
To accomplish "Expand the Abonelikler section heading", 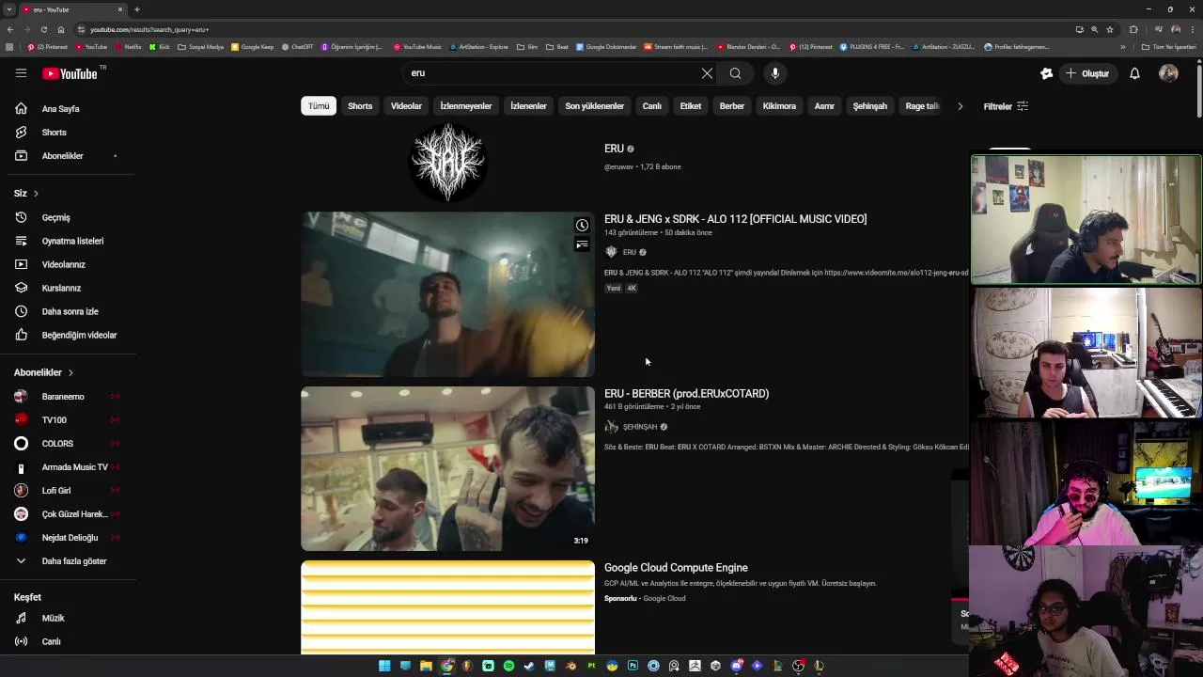I will (x=43, y=372).
